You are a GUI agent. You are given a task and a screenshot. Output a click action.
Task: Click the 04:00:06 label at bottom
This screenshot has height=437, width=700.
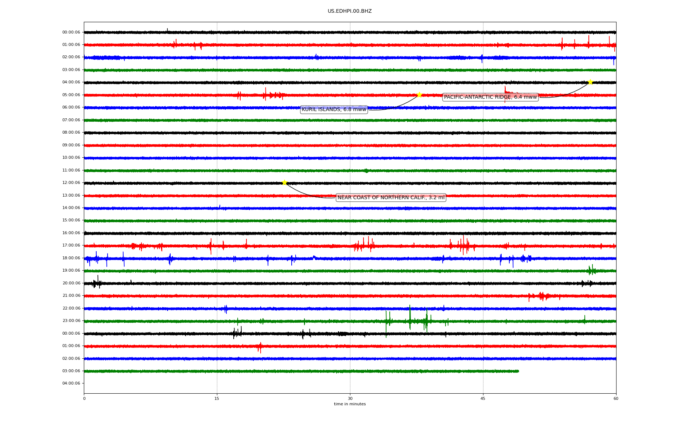[x=71, y=383]
